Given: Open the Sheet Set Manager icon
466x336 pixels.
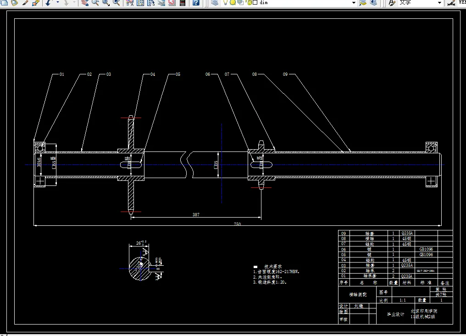Looking at the screenshot, I should pyautogui.click(x=161, y=3).
